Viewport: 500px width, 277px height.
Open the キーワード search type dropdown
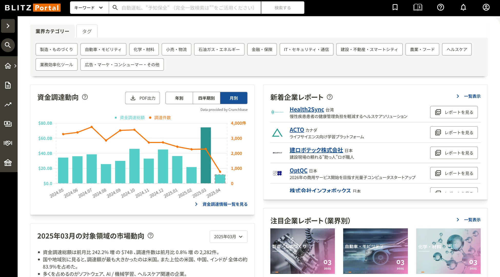(x=89, y=8)
